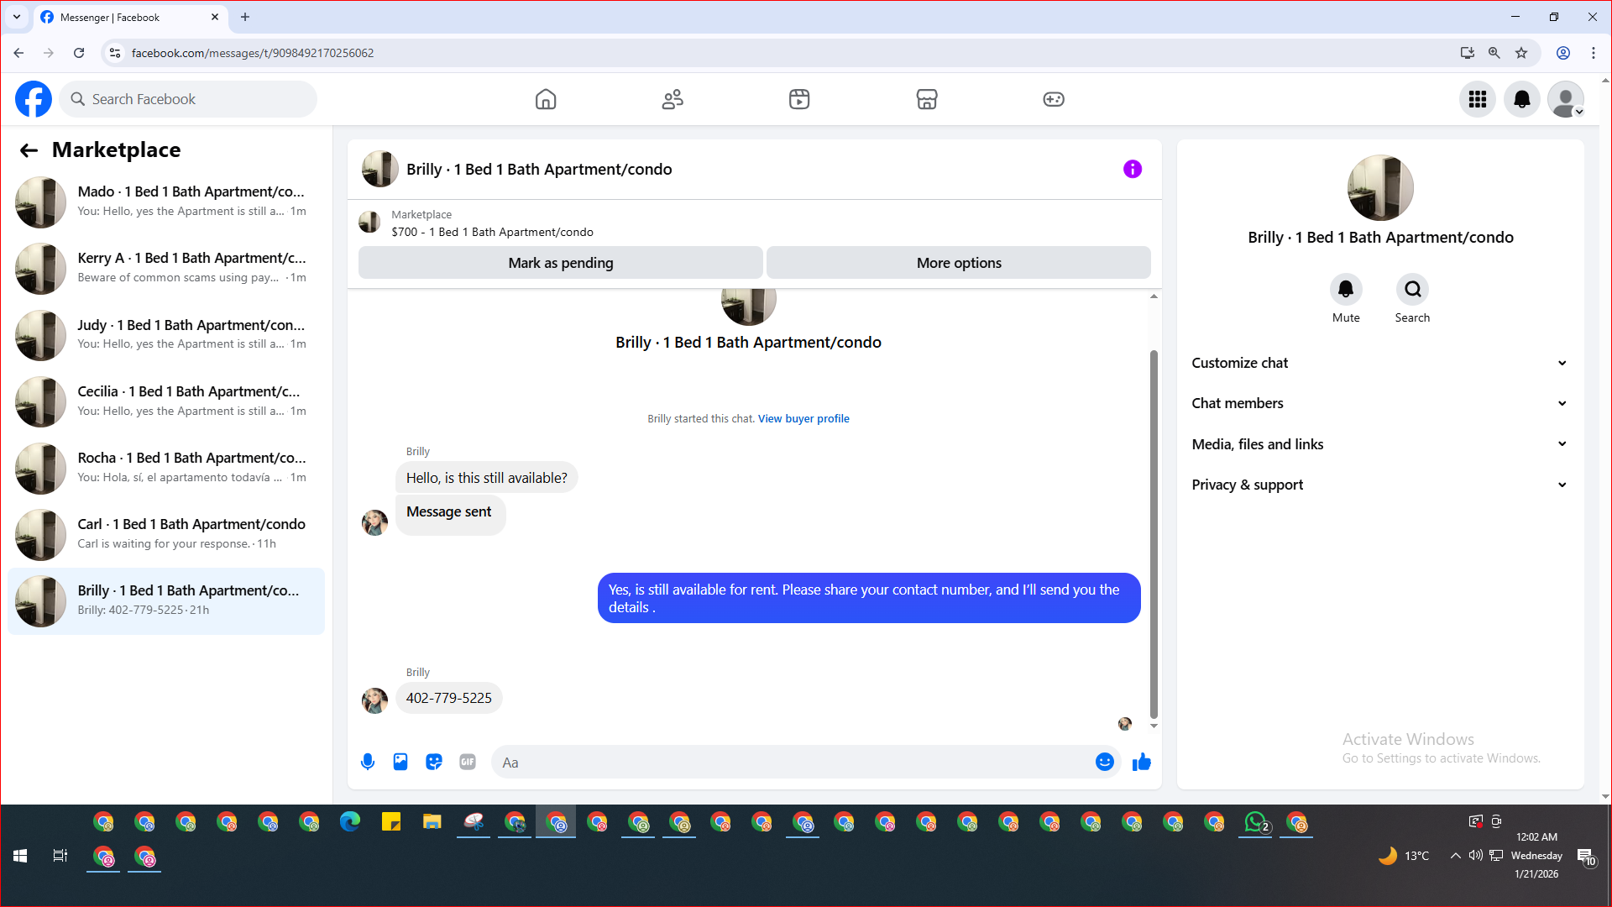Open the Chrome three-dot menu

point(1594,53)
